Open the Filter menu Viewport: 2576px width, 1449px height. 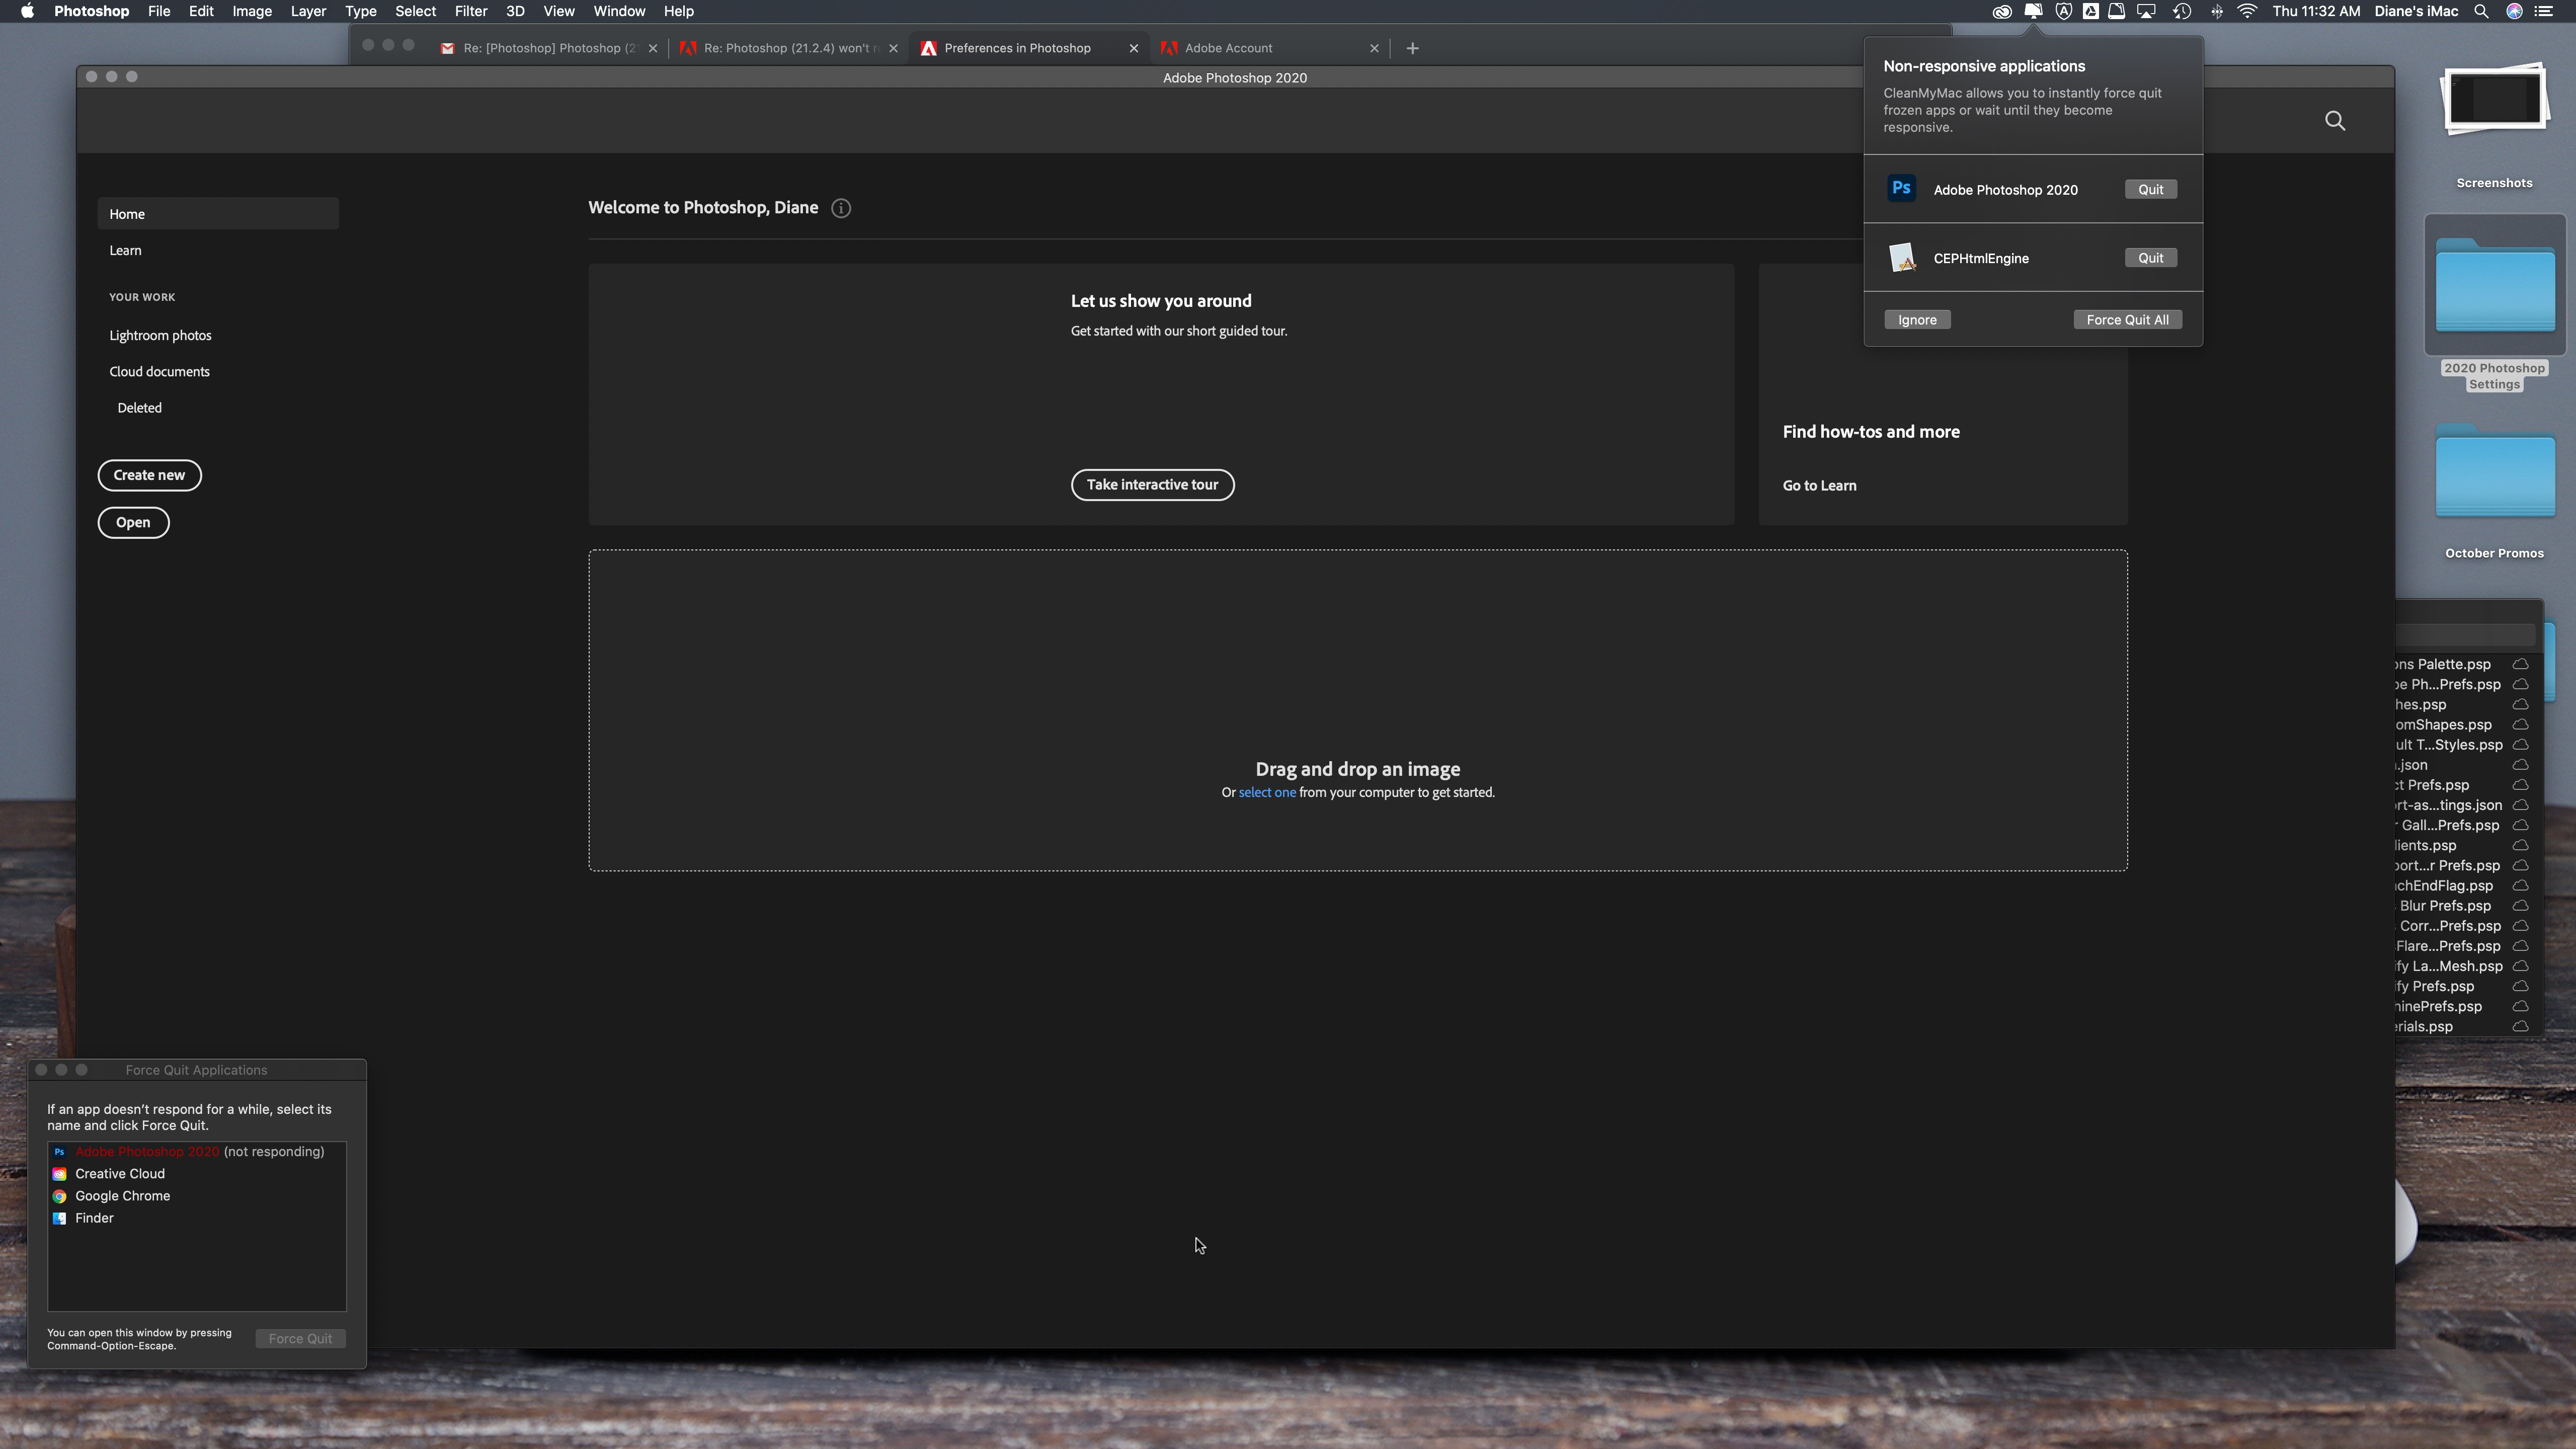point(470,12)
